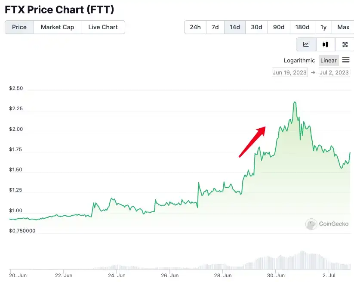View the 24h price range
The height and width of the screenshot is (282, 354).
[195, 27]
